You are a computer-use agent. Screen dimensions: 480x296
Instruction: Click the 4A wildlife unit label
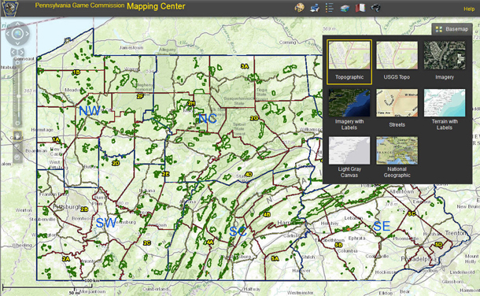(209, 242)
